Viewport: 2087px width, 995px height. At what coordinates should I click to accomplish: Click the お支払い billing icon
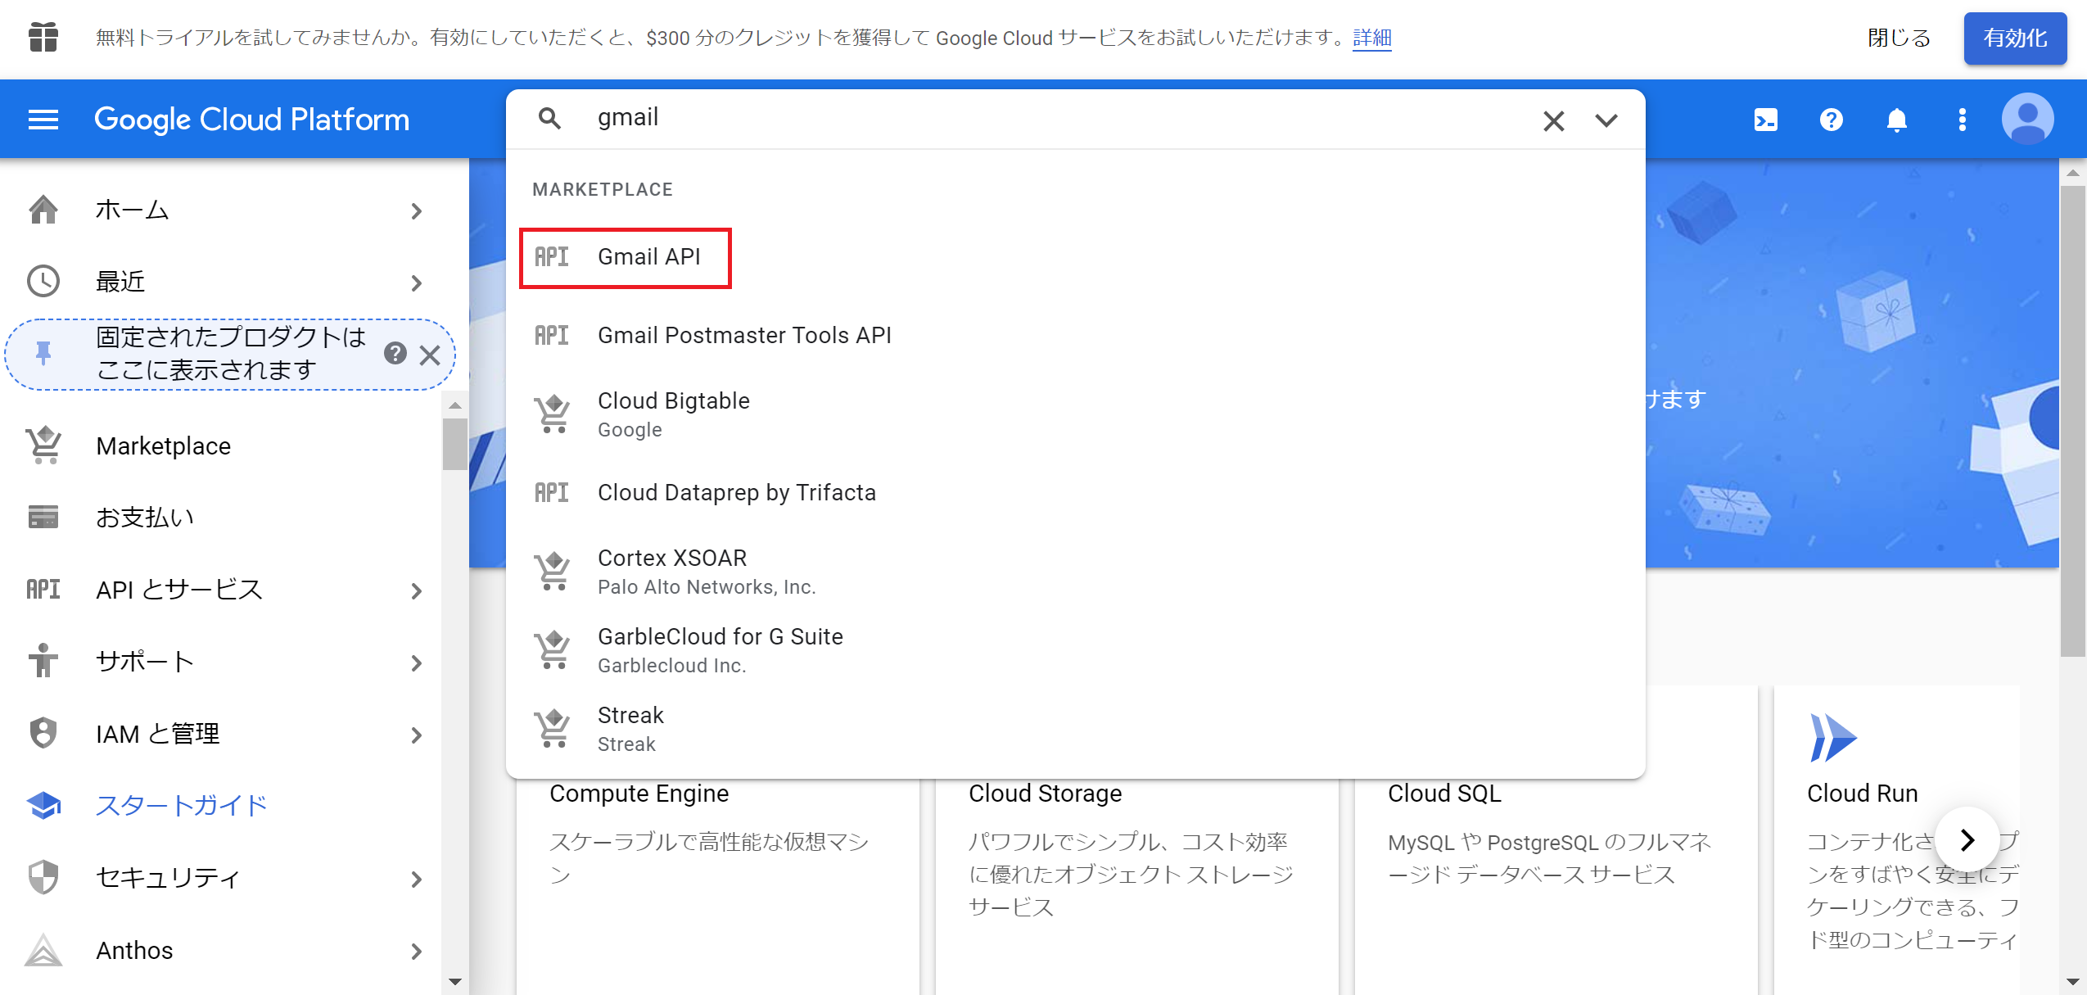click(43, 517)
